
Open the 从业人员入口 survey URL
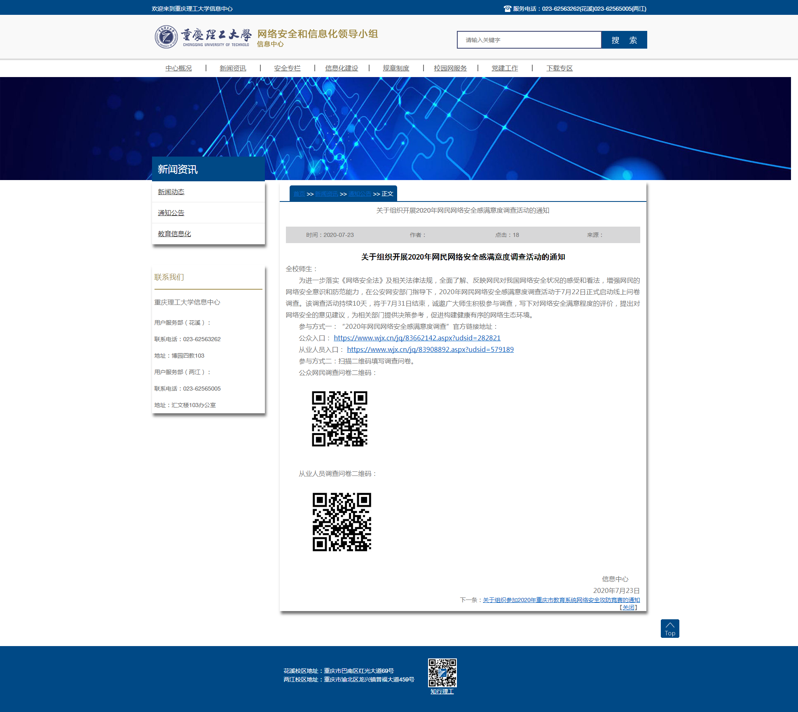(430, 349)
